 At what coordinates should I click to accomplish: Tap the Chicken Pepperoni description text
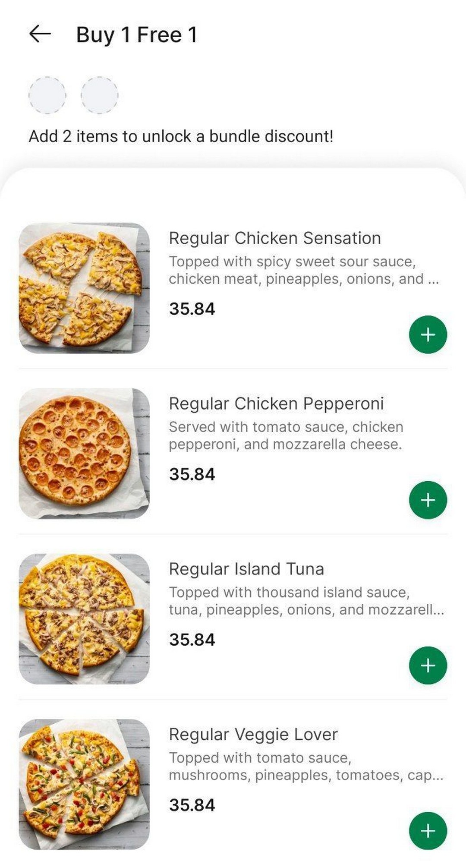(x=286, y=435)
